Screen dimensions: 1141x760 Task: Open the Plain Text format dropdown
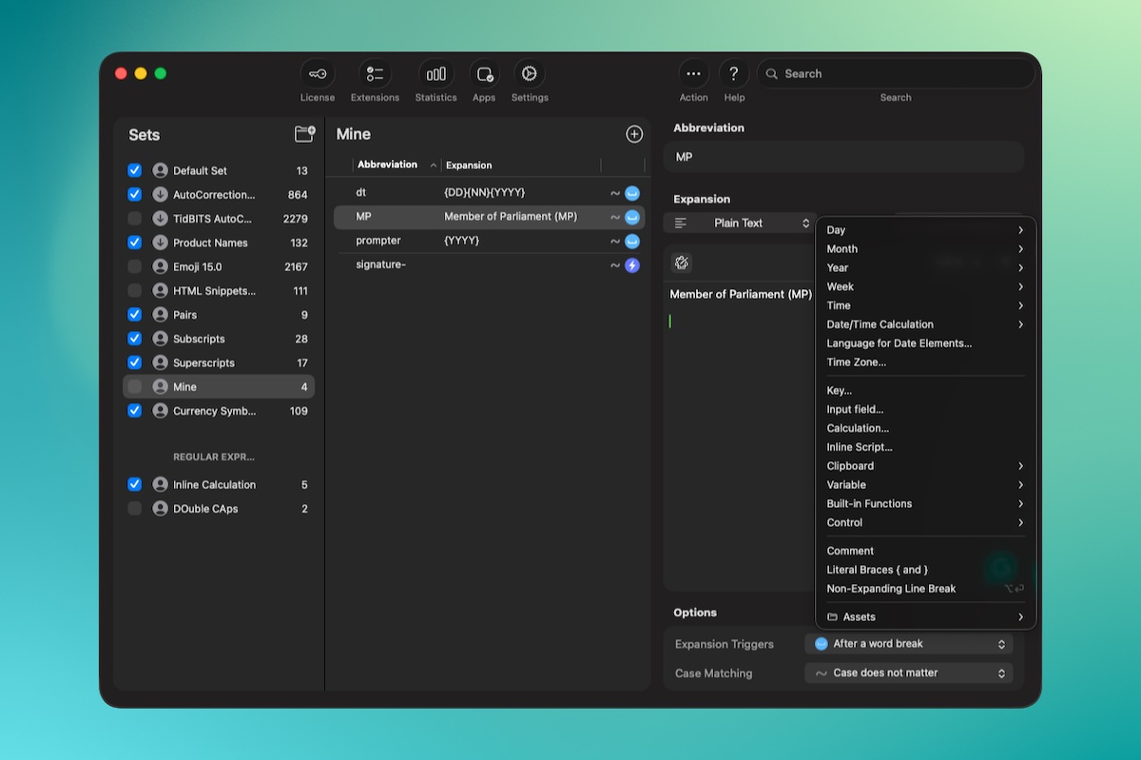tap(741, 223)
